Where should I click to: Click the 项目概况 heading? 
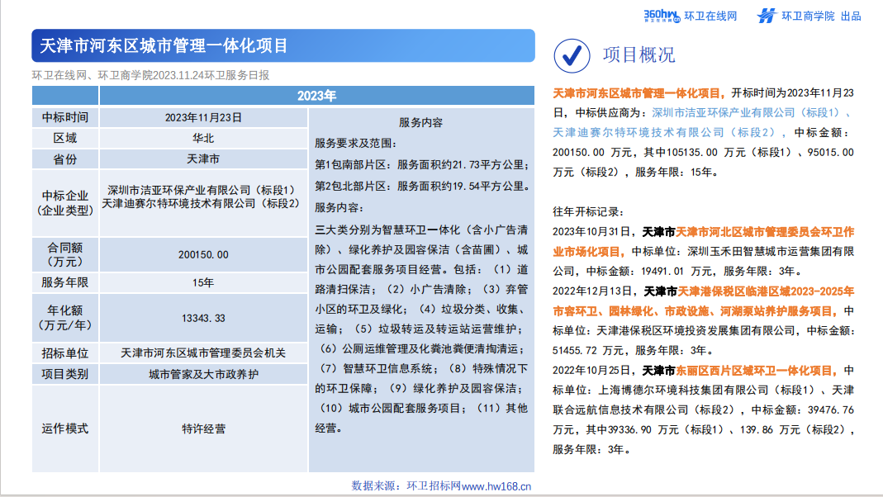point(639,55)
